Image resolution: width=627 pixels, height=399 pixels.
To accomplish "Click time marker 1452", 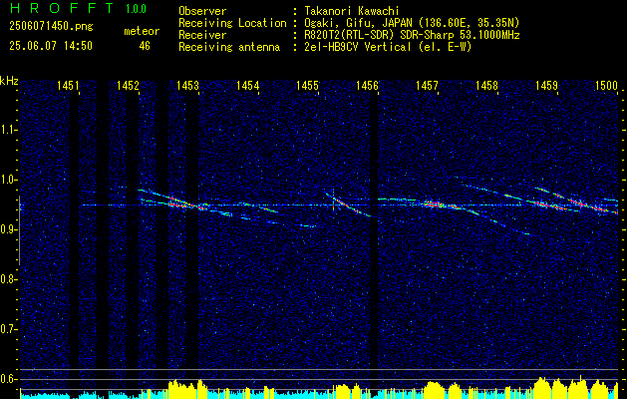I will point(128,85).
